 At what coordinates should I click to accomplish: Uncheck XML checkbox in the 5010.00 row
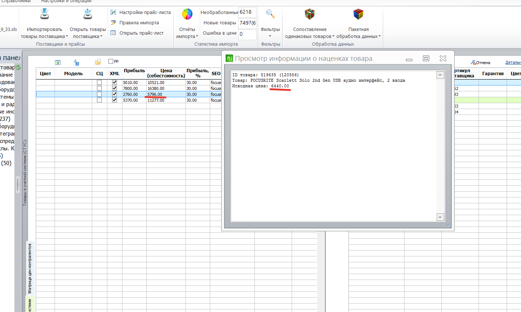pyautogui.click(x=114, y=83)
